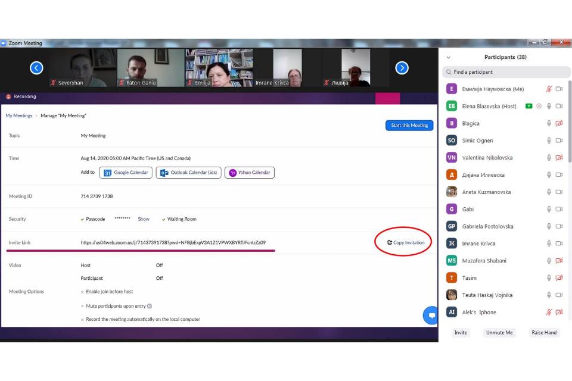Screen dimensions: 572x381
Task: Select Imrane Krivca video thumbnail
Action: [287, 68]
